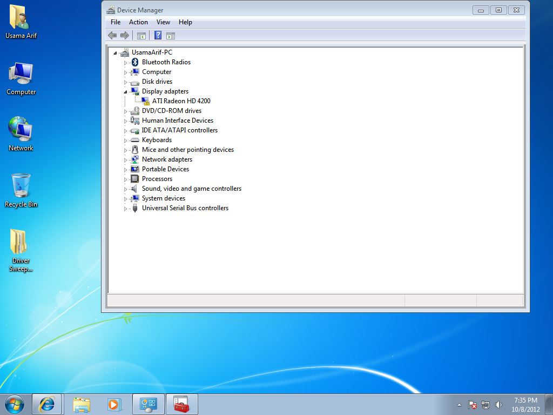This screenshot has width=553, height=415.
Task: Click Show/Hide Console Tree toolbar icon
Action: tap(141, 36)
